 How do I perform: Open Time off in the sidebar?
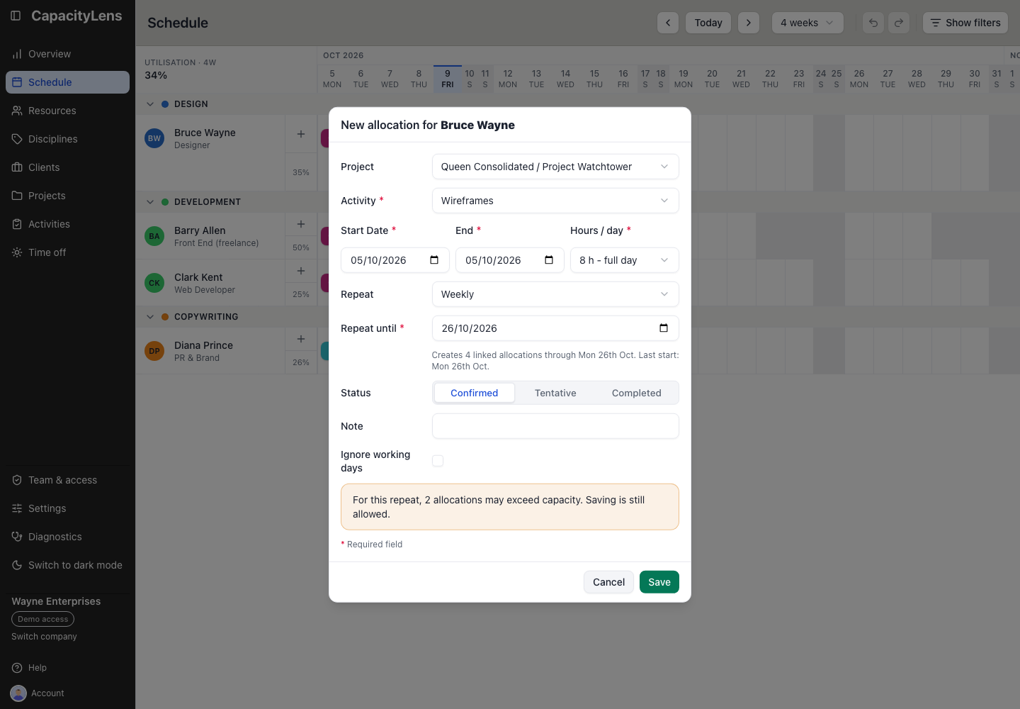click(x=67, y=252)
